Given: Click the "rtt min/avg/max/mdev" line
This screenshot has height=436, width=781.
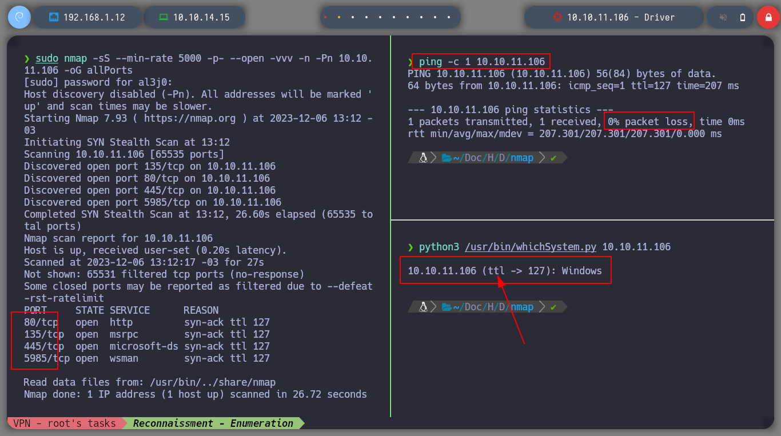Looking at the screenshot, I should point(565,134).
